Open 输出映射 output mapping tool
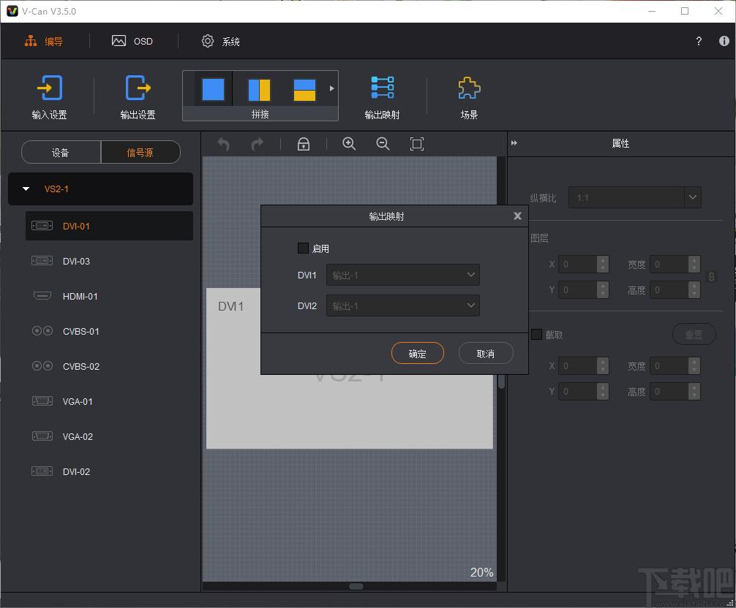736x608 pixels. click(383, 96)
